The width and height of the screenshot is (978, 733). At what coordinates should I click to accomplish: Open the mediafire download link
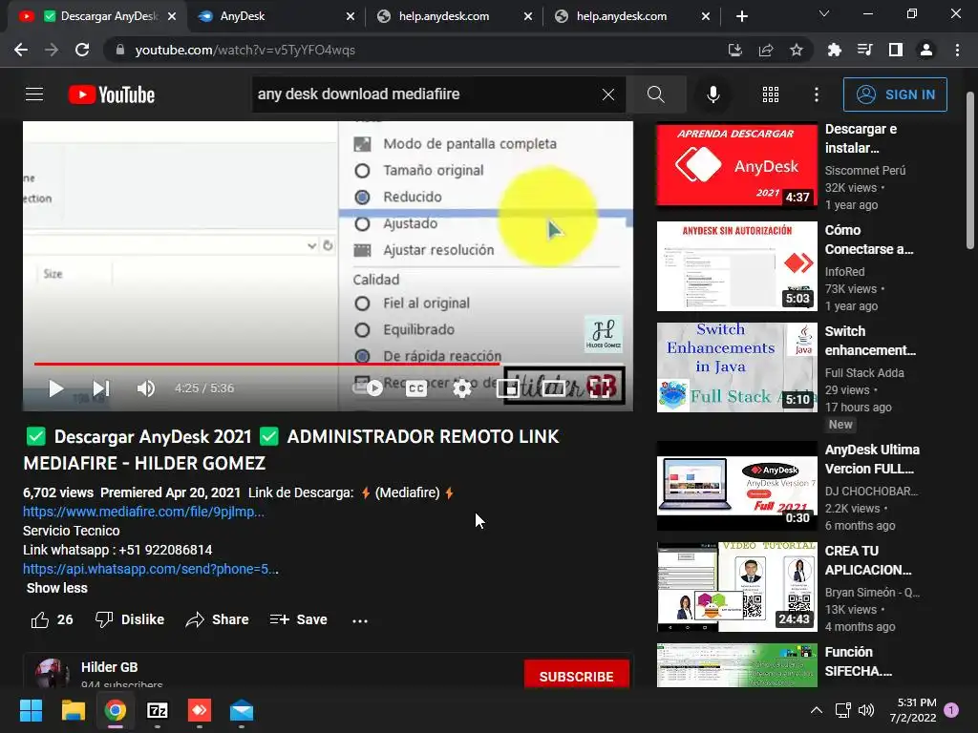click(143, 512)
